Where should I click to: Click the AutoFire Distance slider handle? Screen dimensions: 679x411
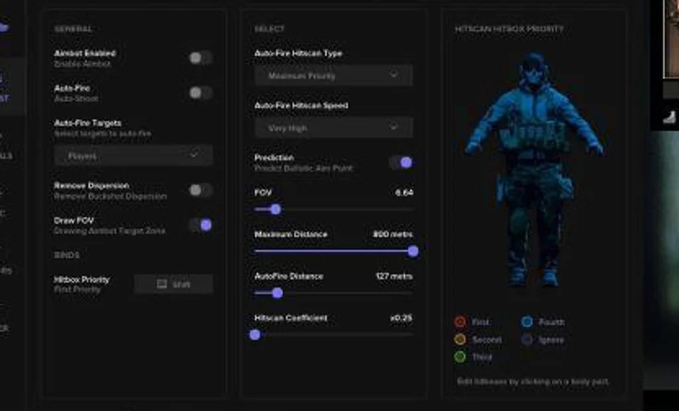pos(278,293)
